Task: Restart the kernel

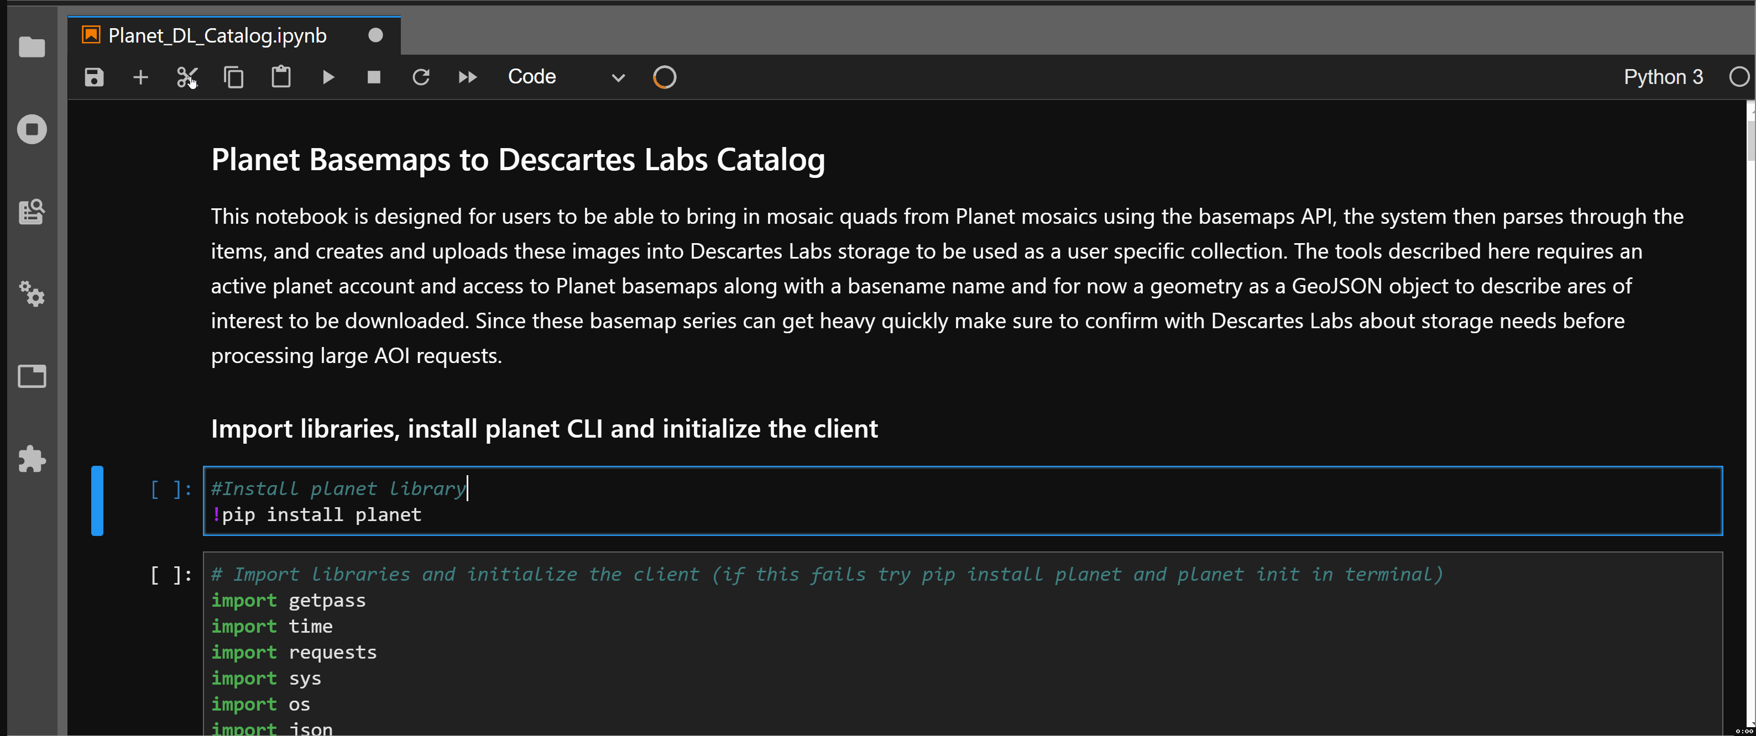Action: 421,77
